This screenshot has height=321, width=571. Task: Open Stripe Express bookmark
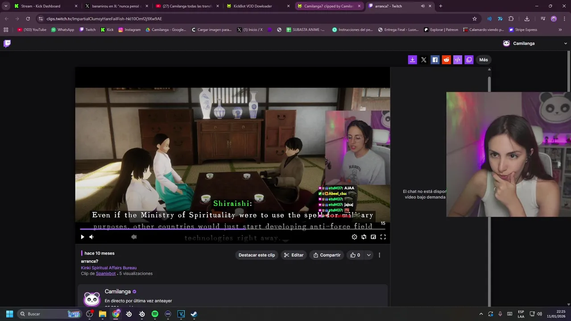point(523,30)
